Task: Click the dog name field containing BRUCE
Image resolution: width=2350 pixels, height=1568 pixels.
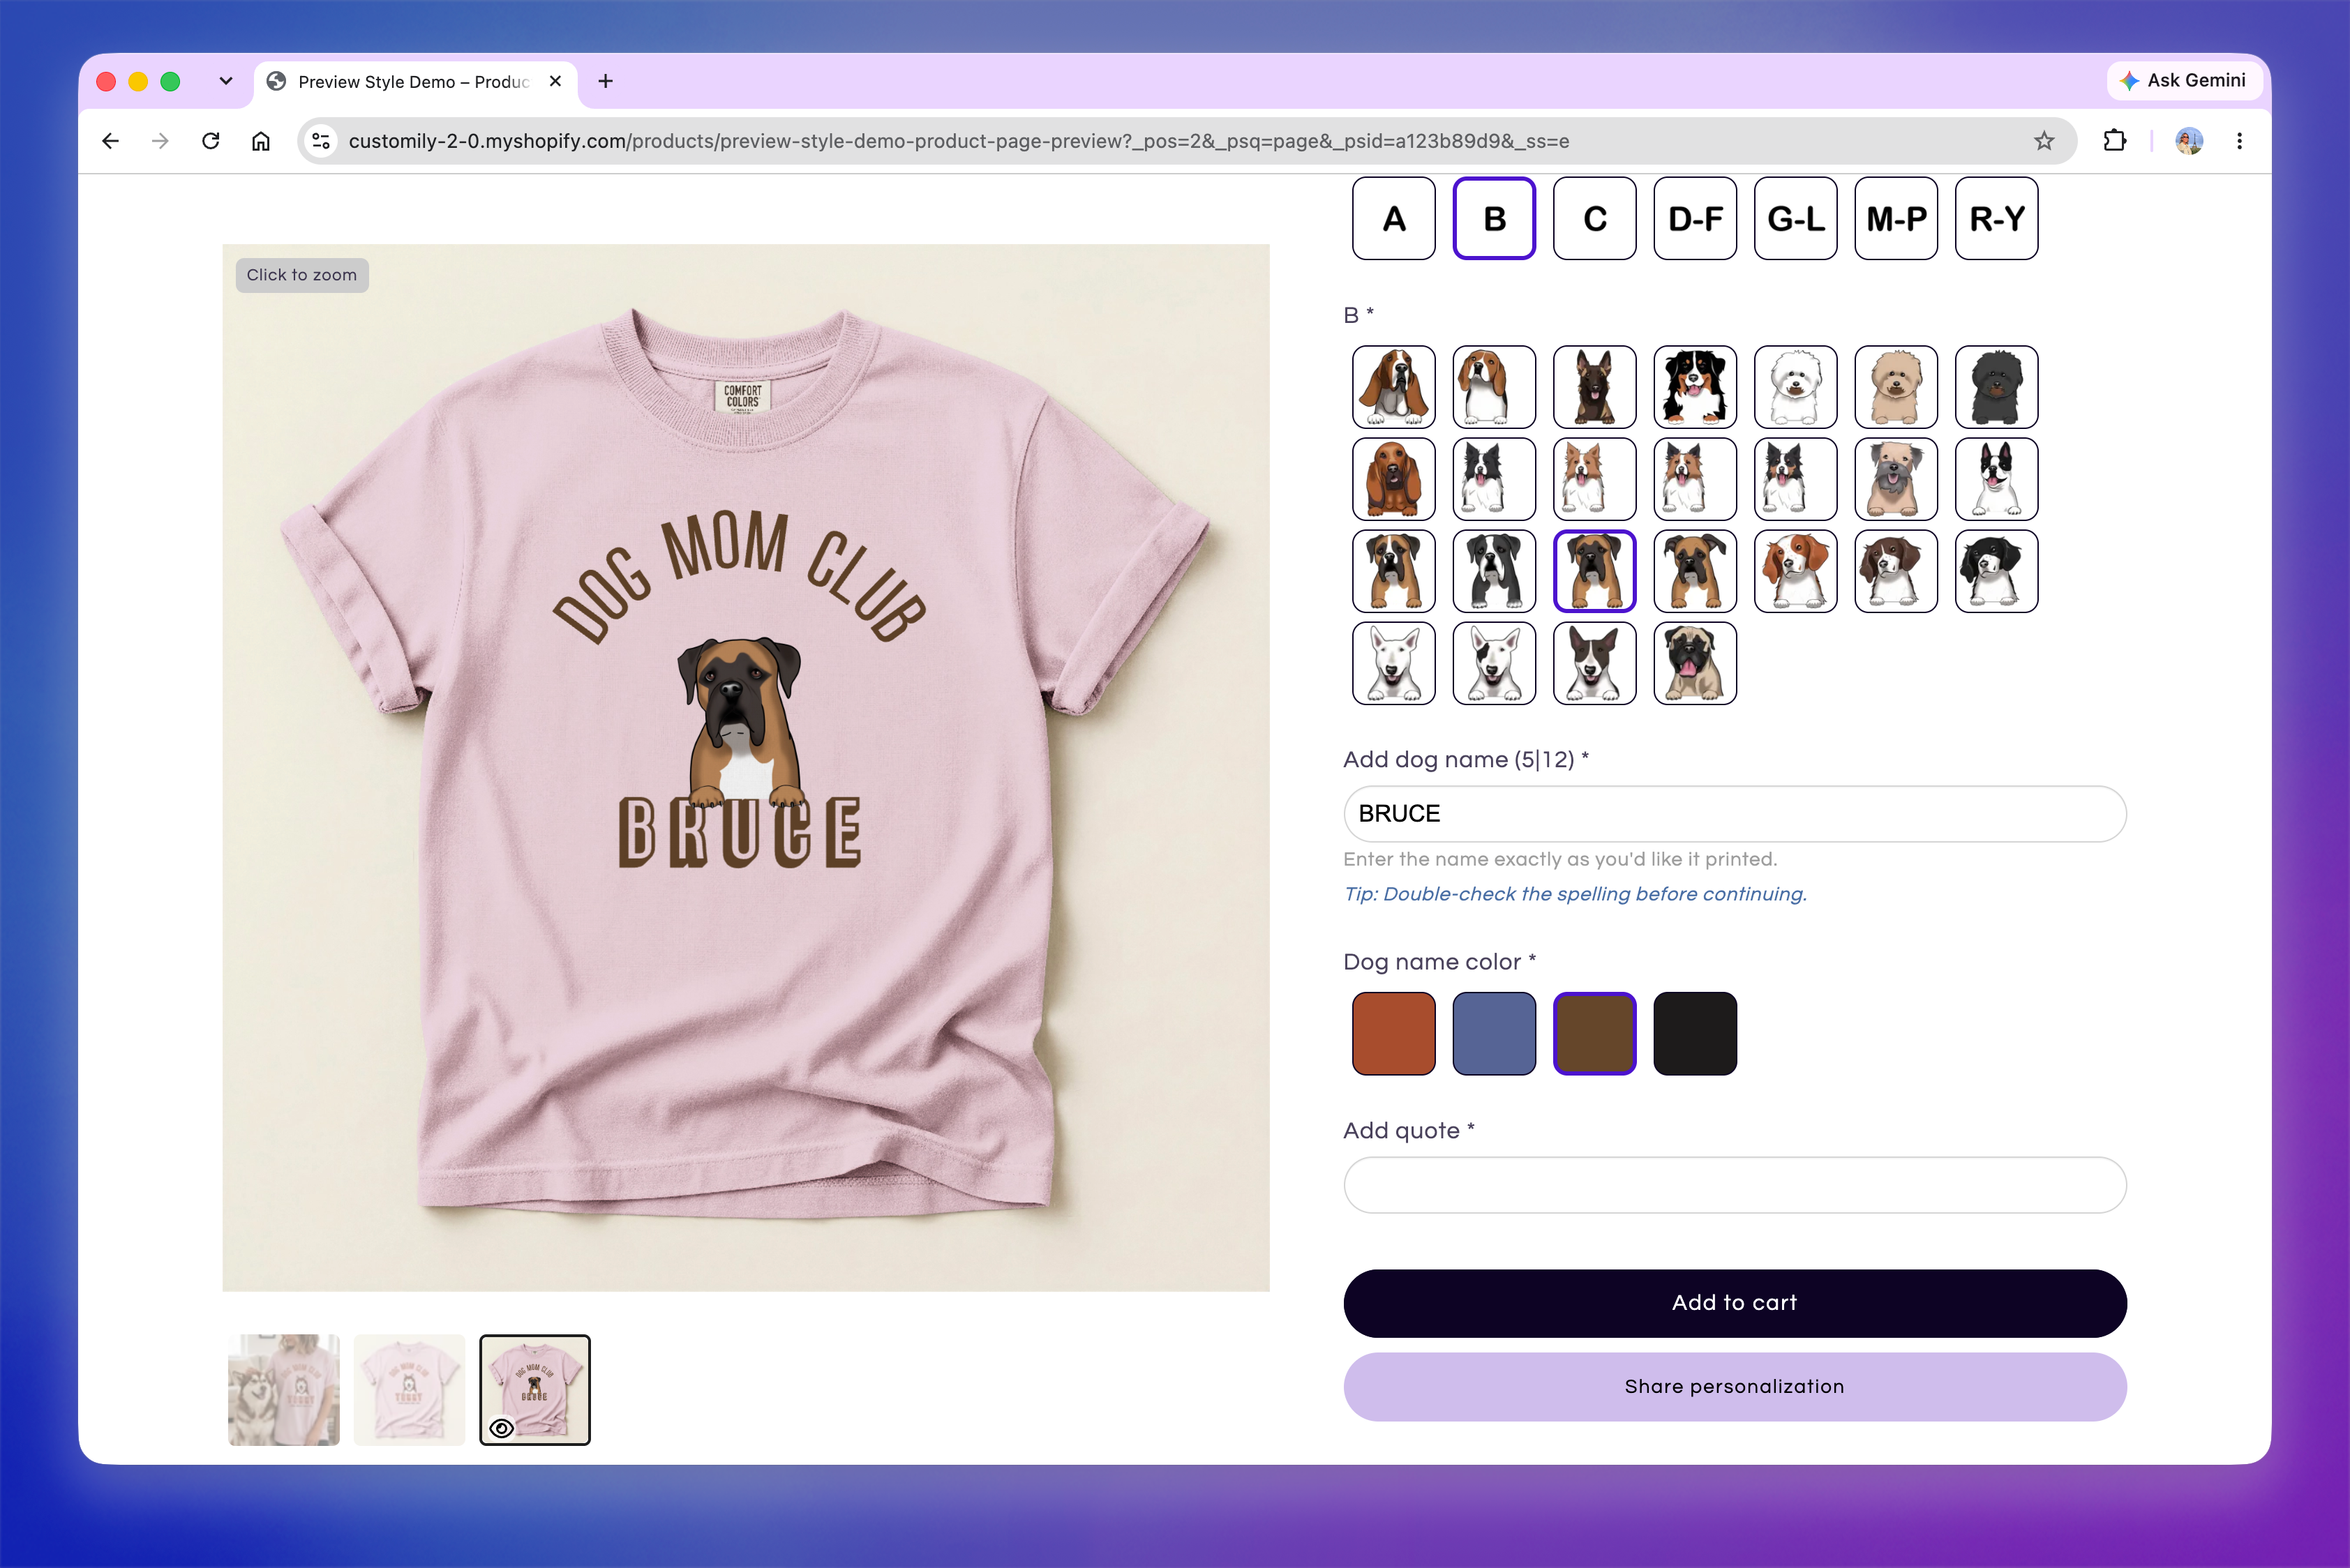Action: tap(1735, 813)
